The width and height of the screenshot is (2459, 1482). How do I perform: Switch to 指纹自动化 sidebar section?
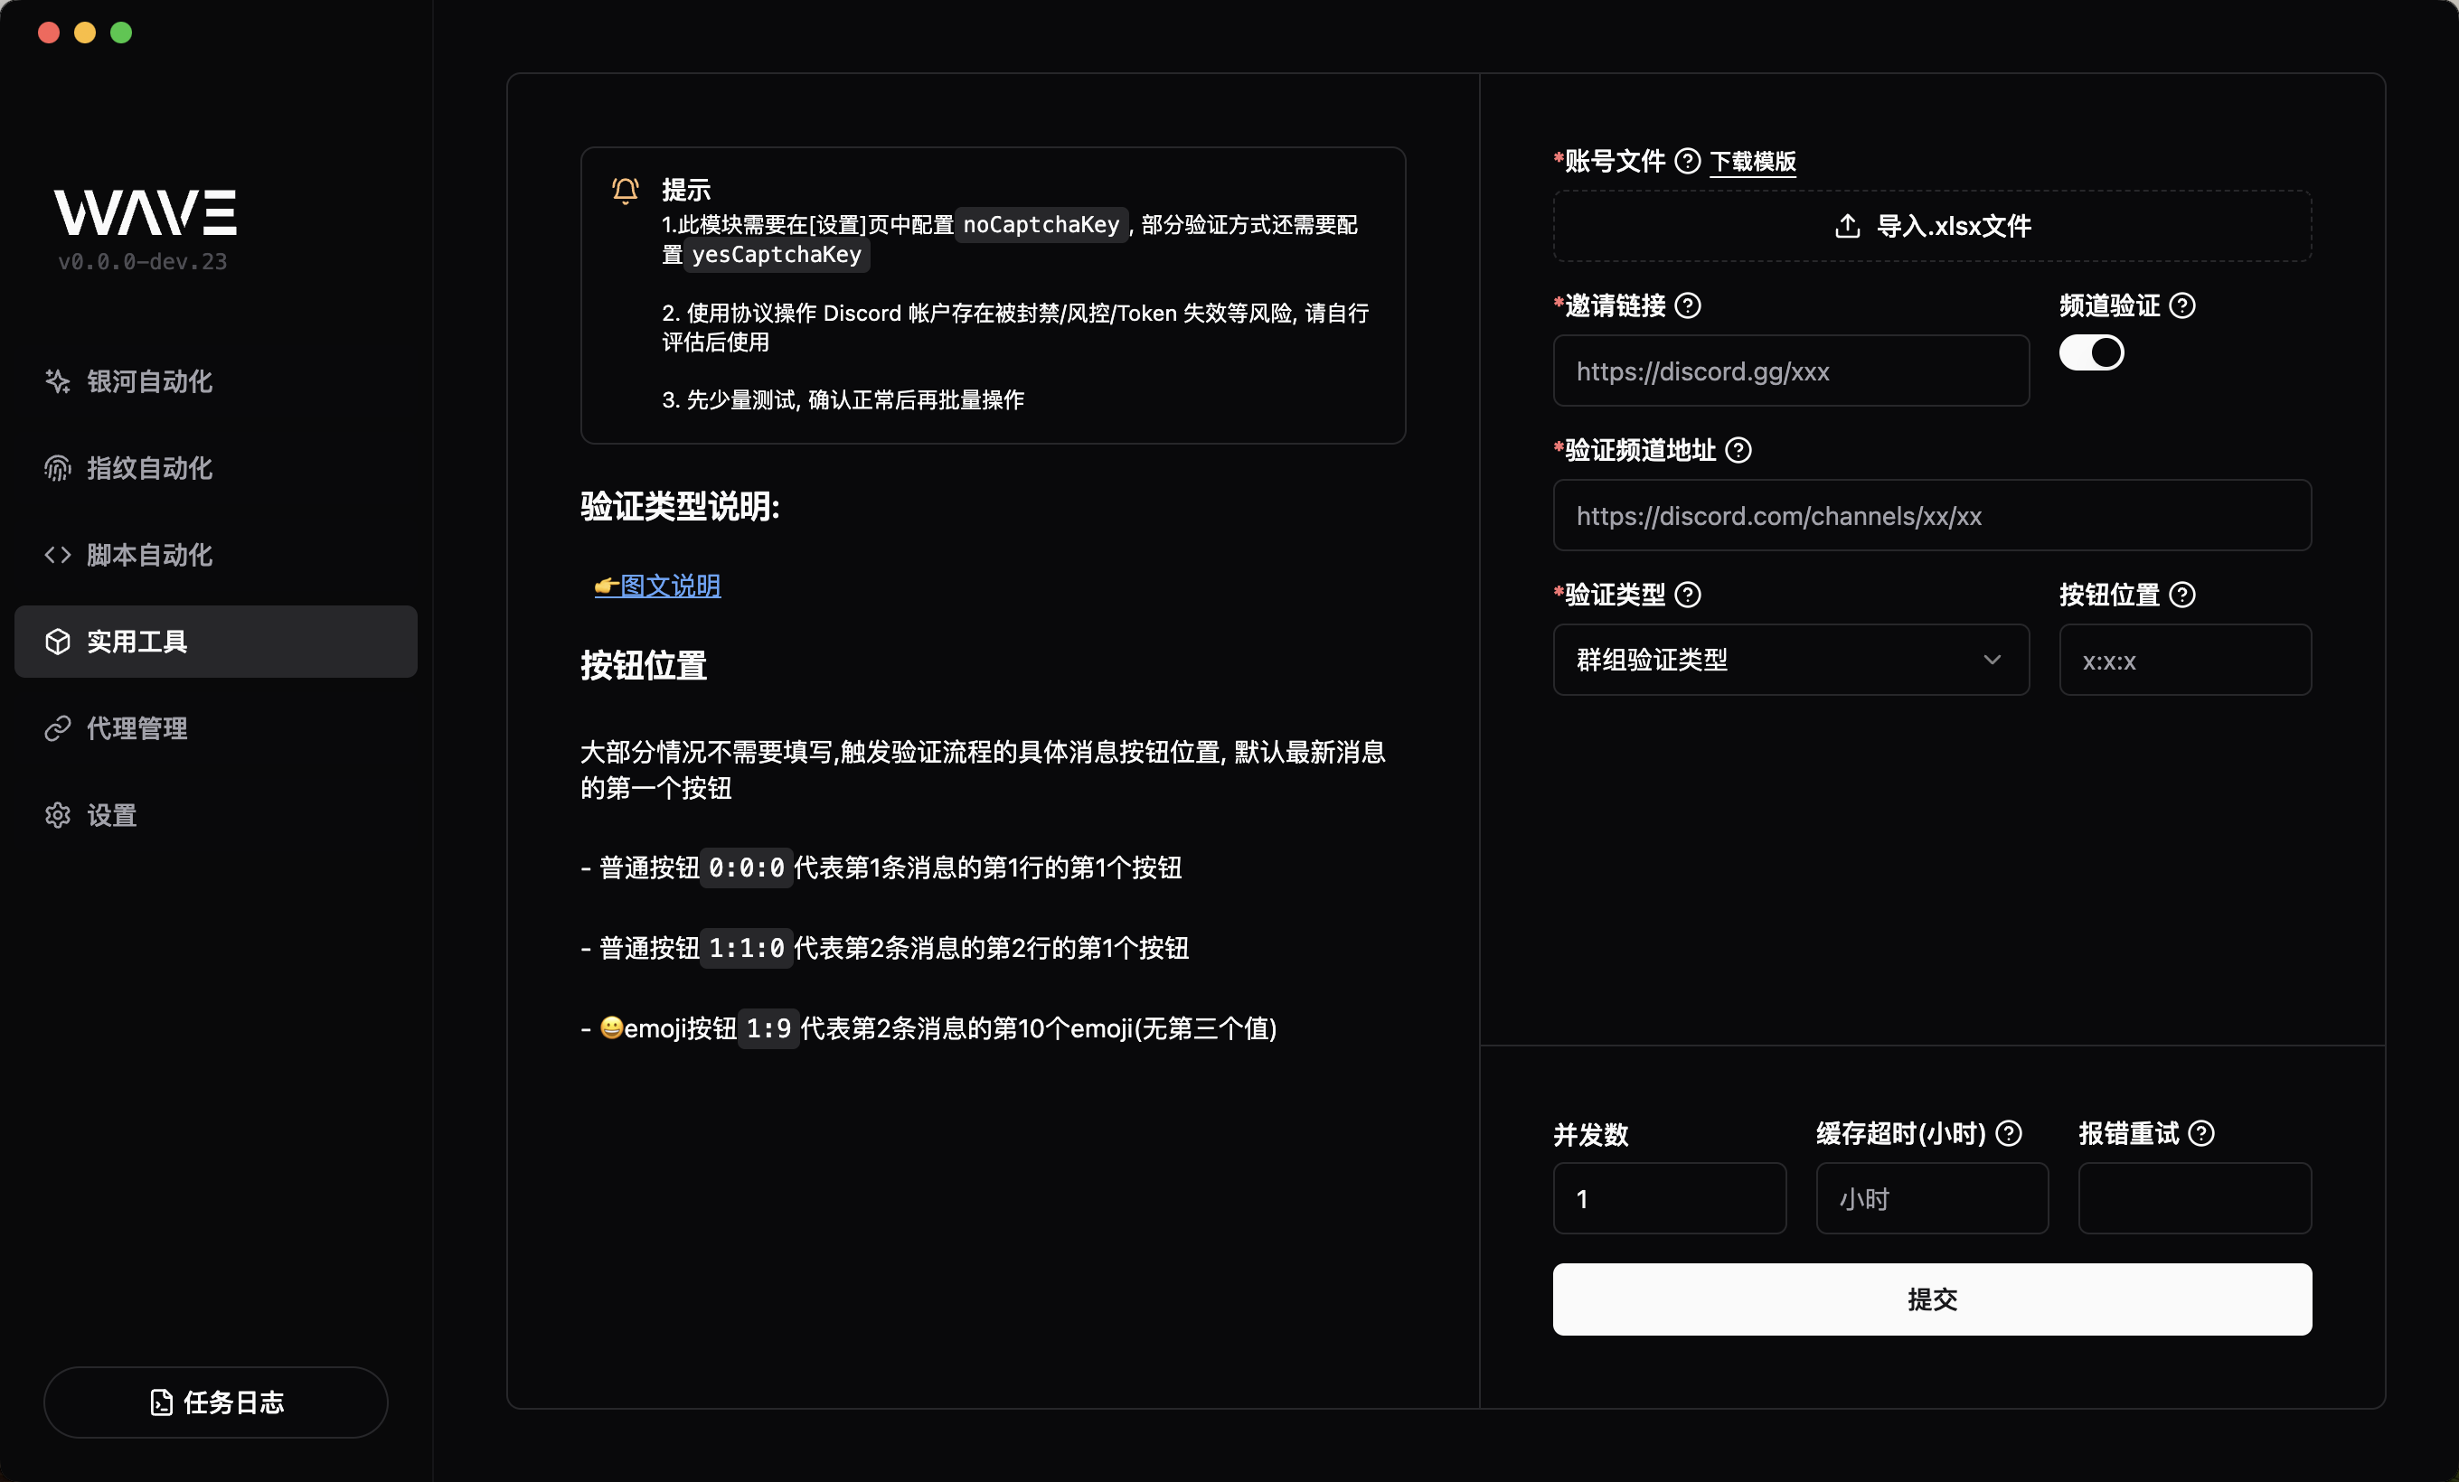148,468
